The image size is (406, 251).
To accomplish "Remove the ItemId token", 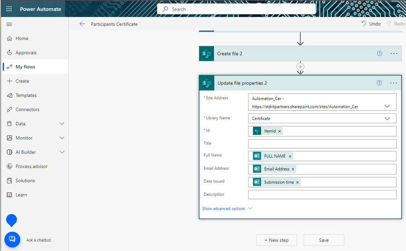I will point(279,131).
